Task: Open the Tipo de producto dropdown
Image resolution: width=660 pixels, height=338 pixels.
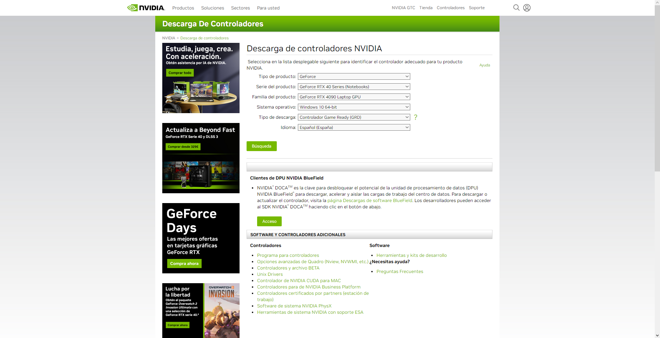Action: click(354, 77)
